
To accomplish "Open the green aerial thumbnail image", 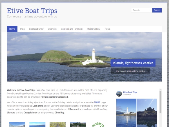I will (57, 124).
